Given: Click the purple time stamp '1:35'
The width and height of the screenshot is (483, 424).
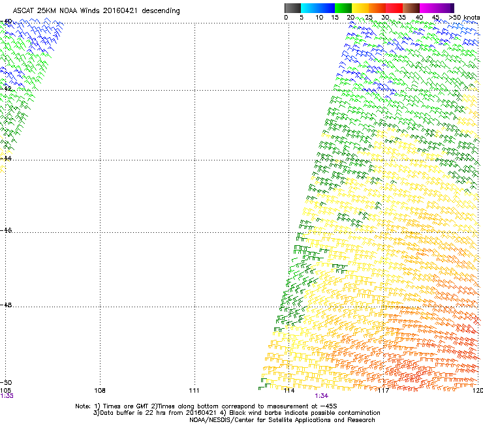Looking at the screenshot, I should pyautogui.click(x=7, y=396).
